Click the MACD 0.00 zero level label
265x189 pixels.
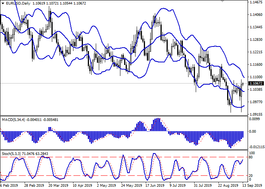251,131
